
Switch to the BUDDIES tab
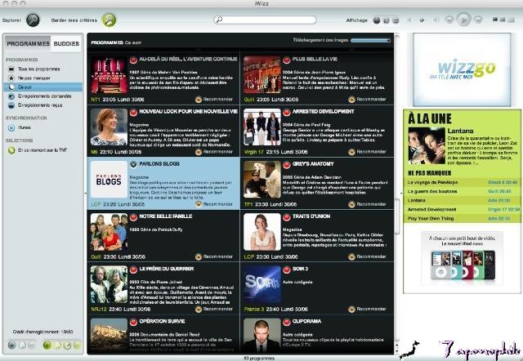point(66,43)
